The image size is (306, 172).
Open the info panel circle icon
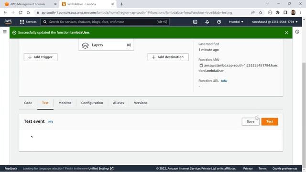[297, 32]
